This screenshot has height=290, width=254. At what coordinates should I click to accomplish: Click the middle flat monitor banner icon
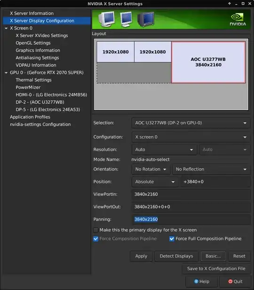coord(126,19)
